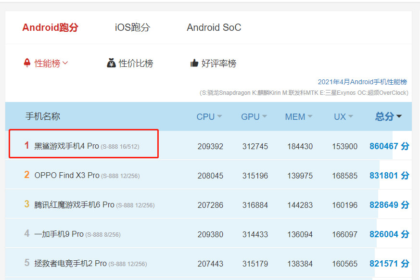This screenshot has width=420, height=280.
Task: Open the iOS跑分 tab
Action: [132, 27]
